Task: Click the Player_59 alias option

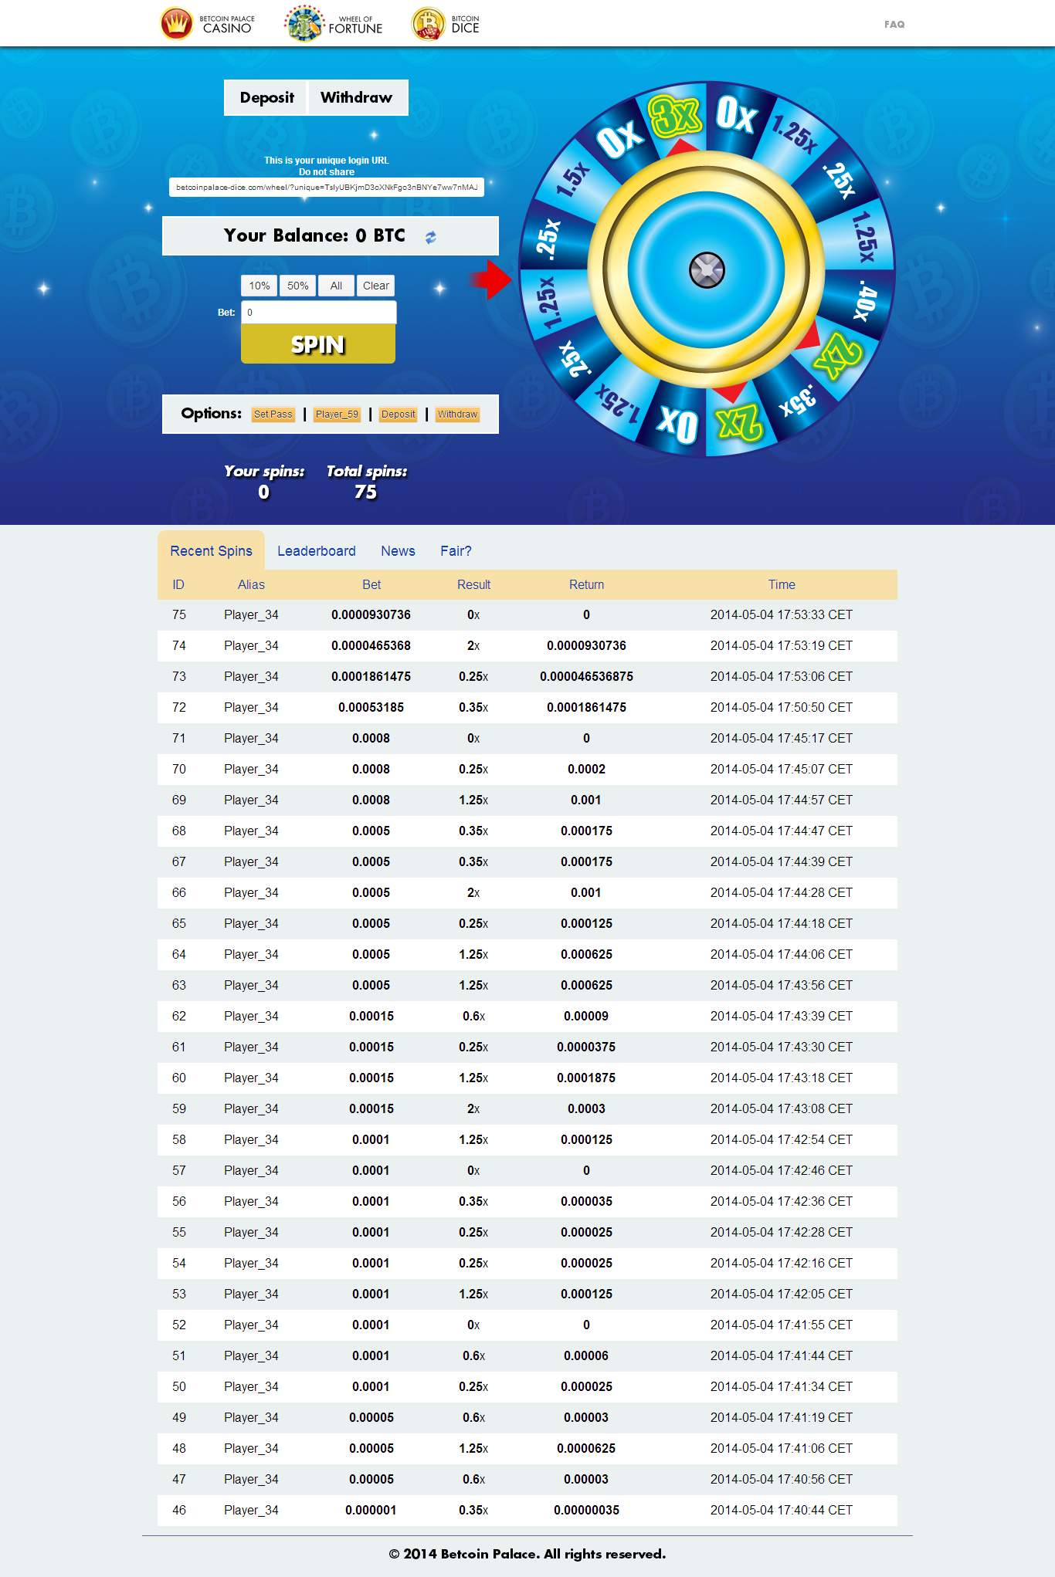Action: [x=337, y=415]
